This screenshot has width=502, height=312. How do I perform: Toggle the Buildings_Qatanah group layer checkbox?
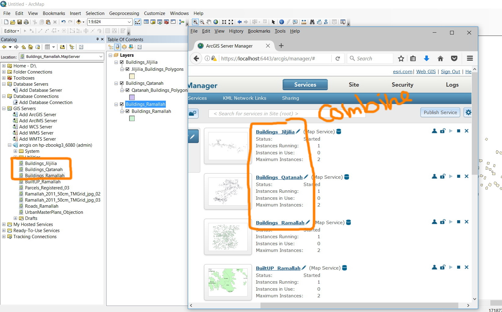(x=122, y=83)
